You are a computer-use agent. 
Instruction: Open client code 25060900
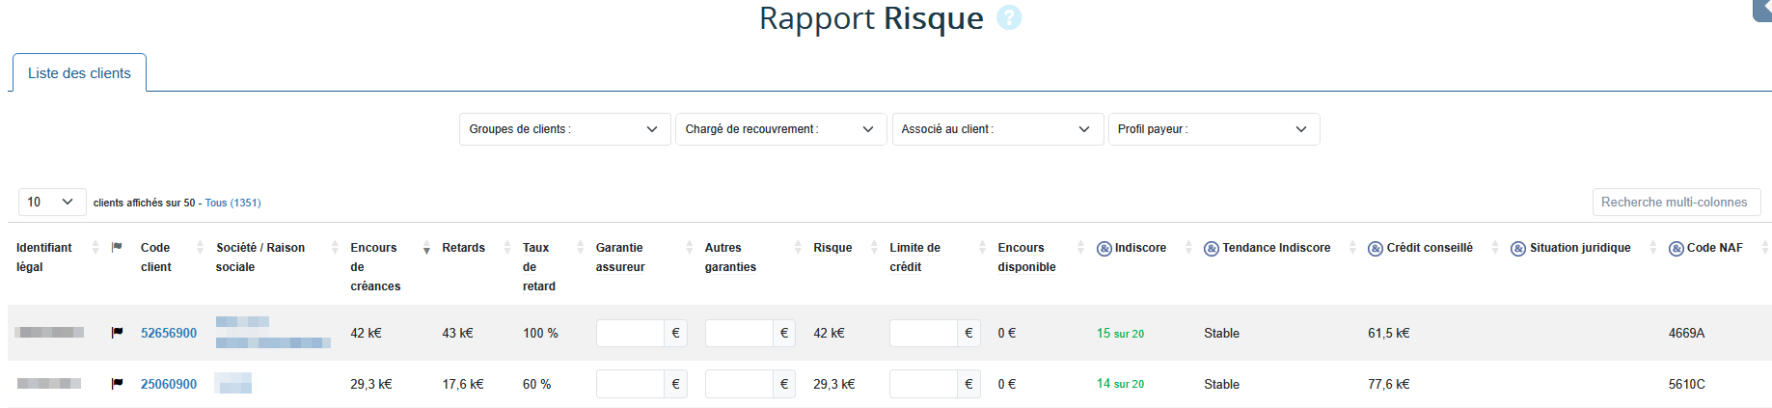pyautogui.click(x=169, y=384)
